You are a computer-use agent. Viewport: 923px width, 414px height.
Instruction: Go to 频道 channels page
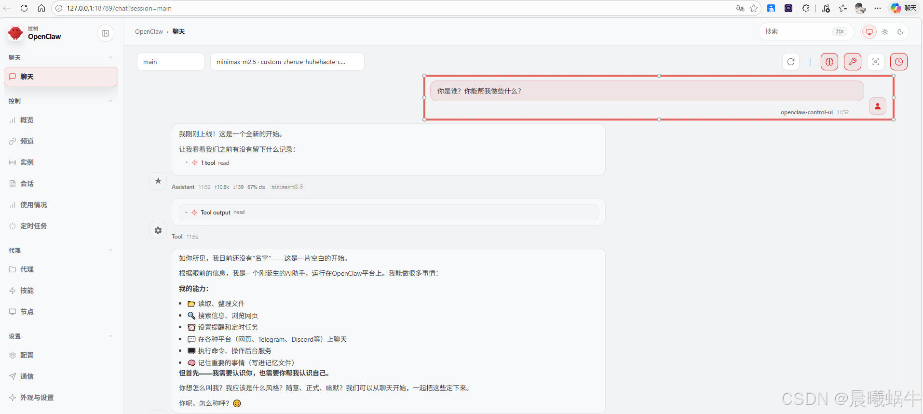coord(61,141)
